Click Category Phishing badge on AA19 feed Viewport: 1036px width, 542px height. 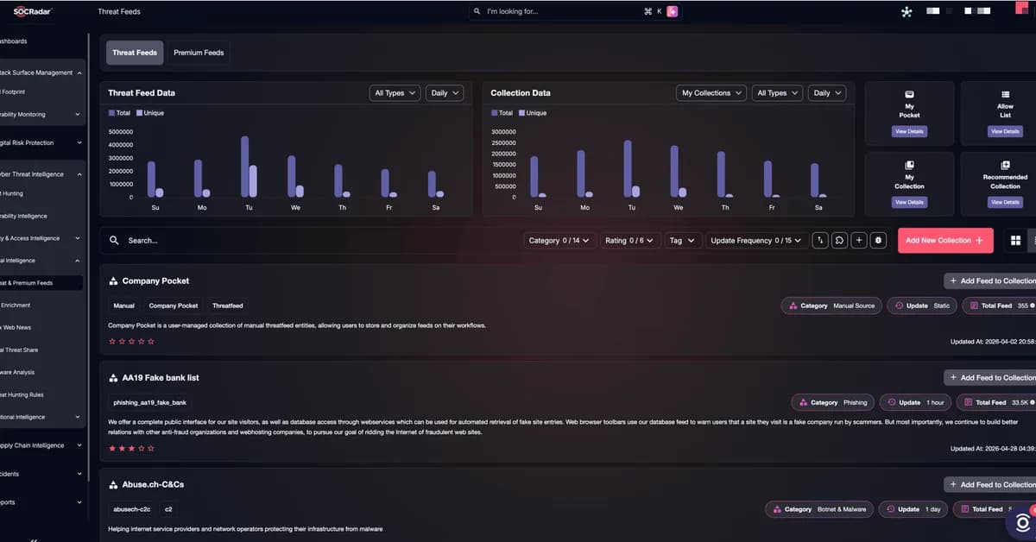pos(833,402)
